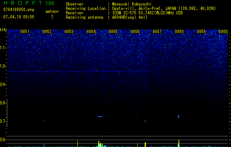Select the file name 0704180850.png
The height and width of the screenshot is (147, 231).
[19, 10]
